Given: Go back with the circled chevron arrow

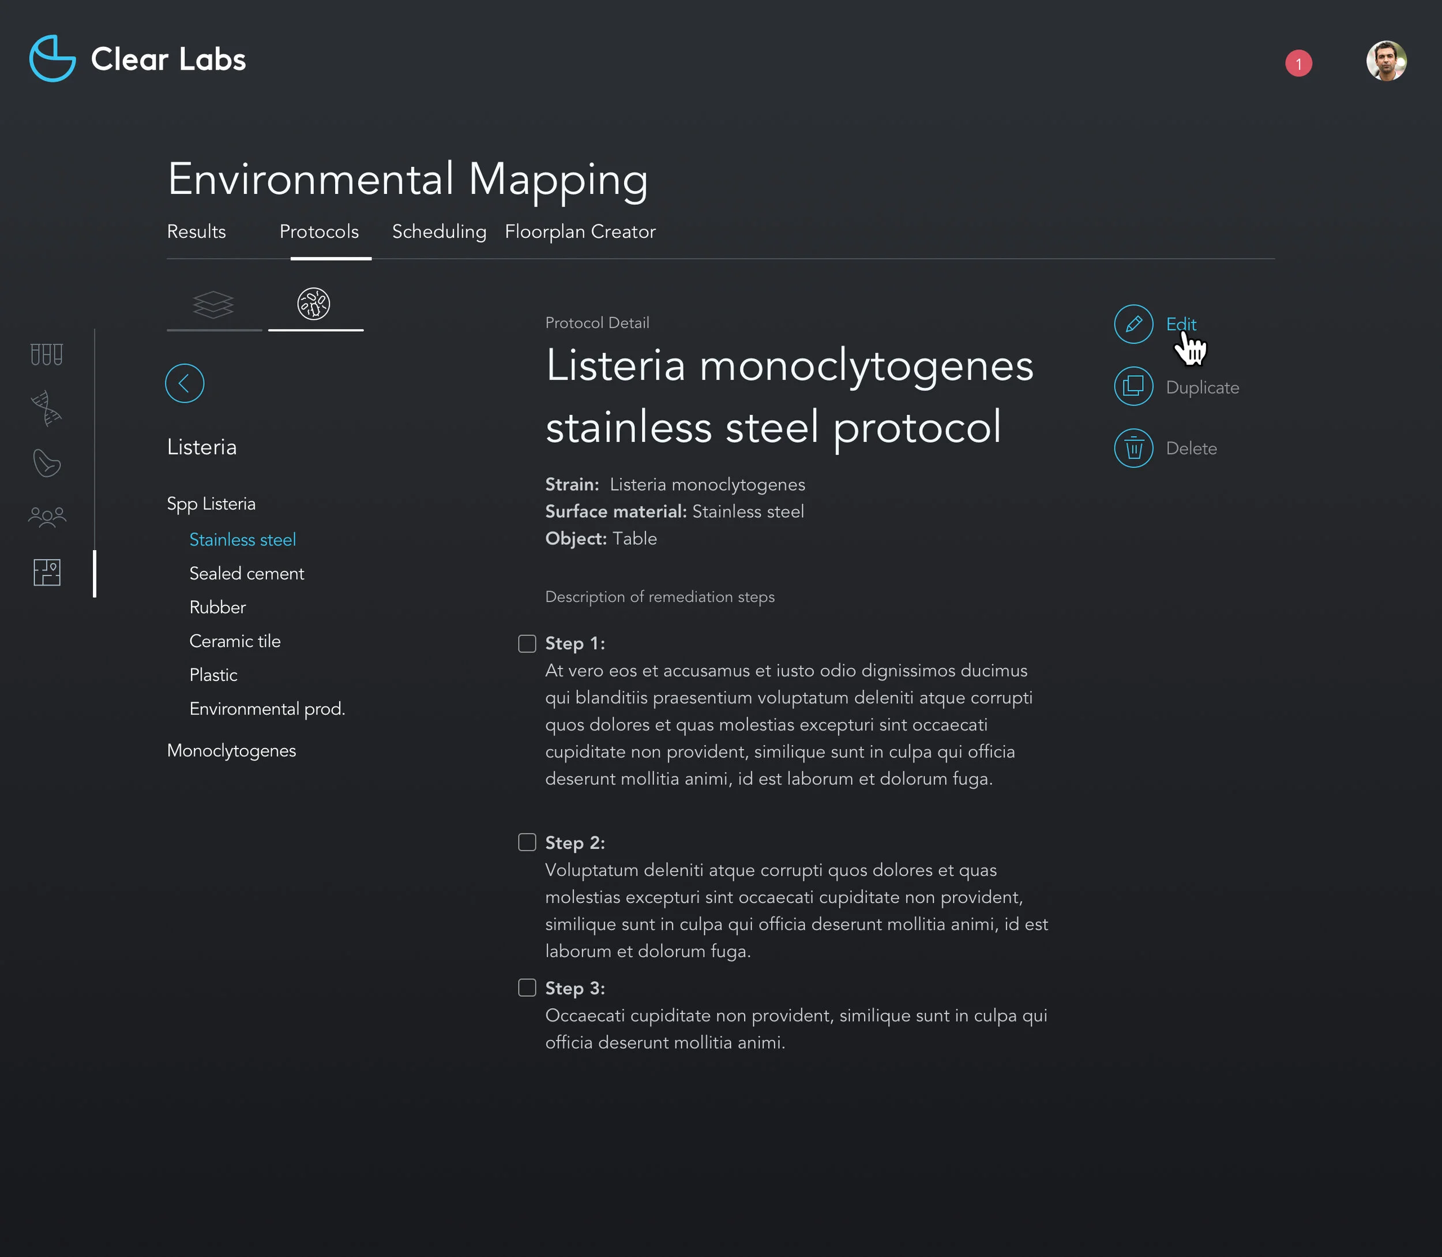Looking at the screenshot, I should (185, 383).
